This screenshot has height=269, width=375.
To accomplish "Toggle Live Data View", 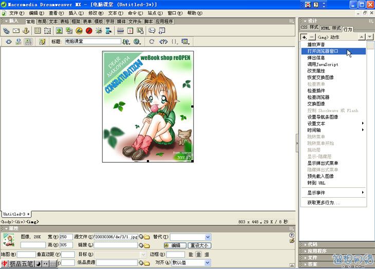I will pos(42,42).
